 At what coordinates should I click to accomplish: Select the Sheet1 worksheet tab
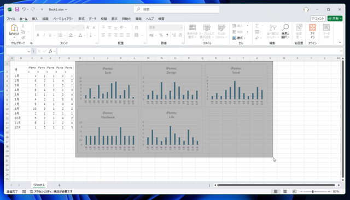pos(39,185)
